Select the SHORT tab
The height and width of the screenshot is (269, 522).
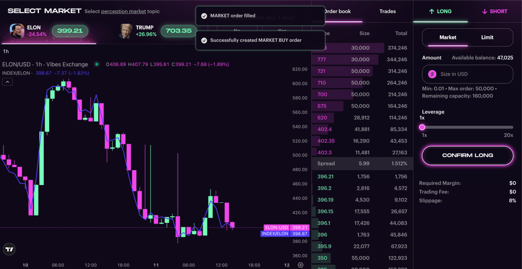(x=495, y=11)
